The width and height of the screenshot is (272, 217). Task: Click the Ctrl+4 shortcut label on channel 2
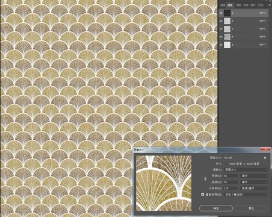click(x=262, y=21)
